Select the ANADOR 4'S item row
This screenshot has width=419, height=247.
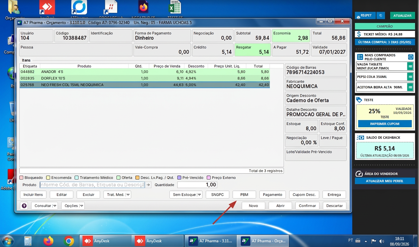(x=145, y=72)
